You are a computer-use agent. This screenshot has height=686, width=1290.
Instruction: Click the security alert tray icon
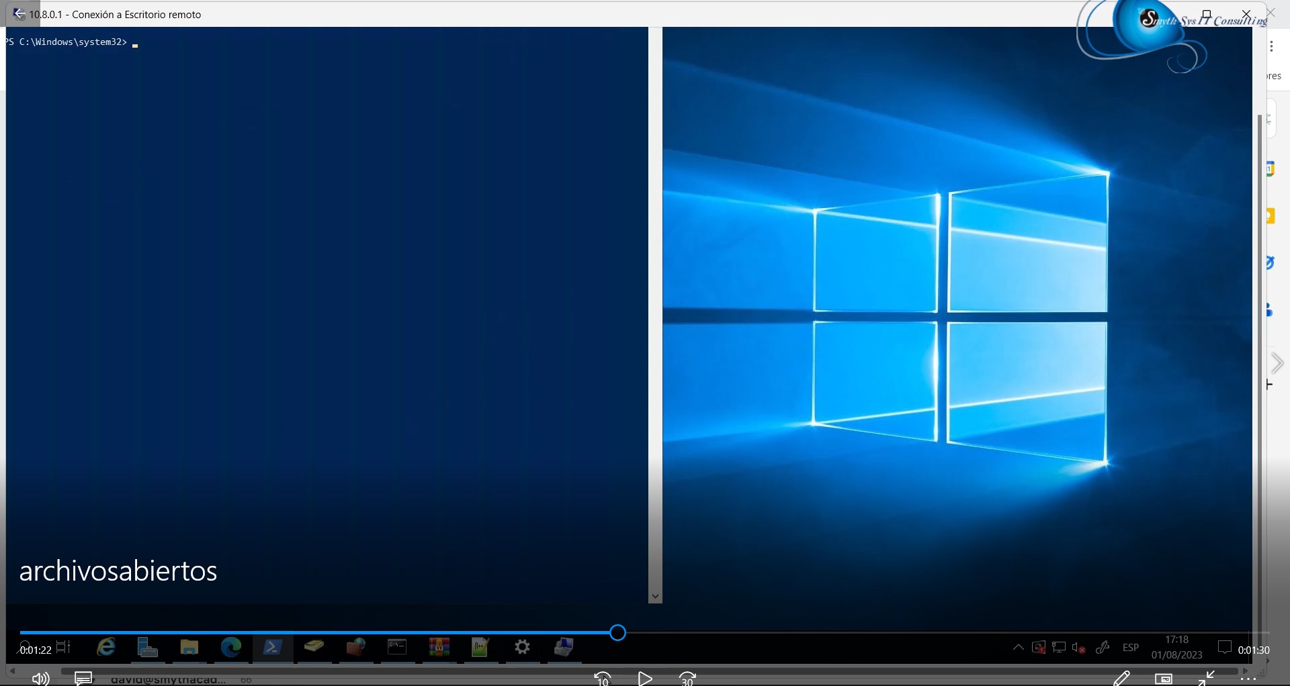pos(1039,648)
